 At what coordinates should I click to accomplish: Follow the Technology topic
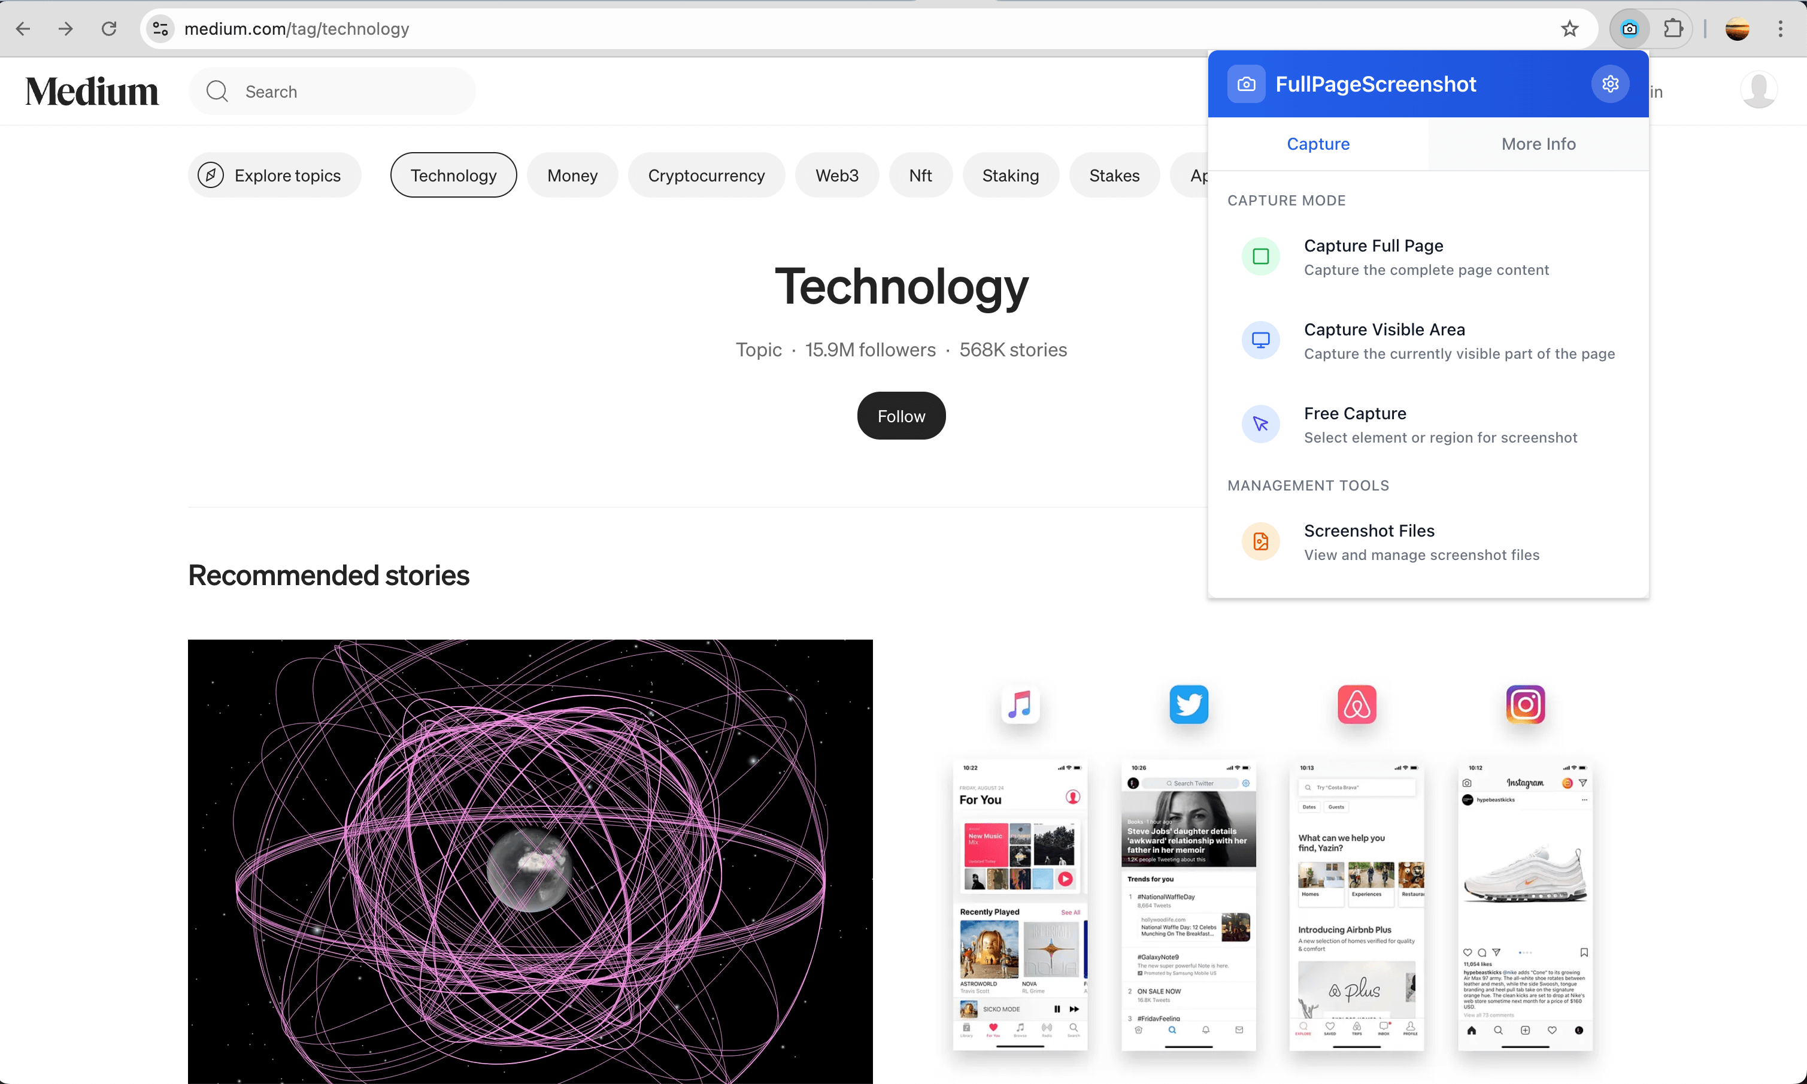pyautogui.click(x=901, y=416)
